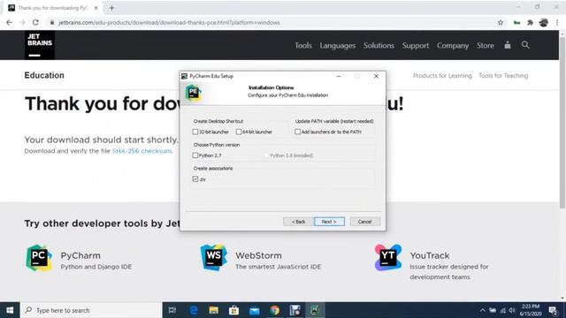
Task: Open the browser extensions puzzle icon
Action: pos(530,22)
